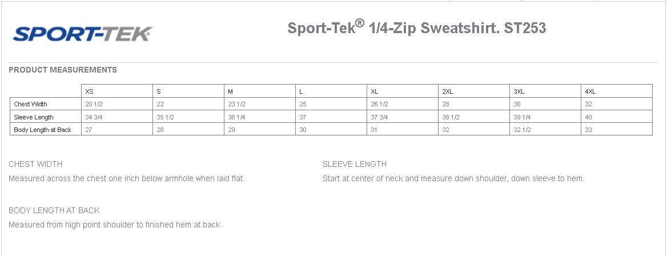Click the S sleeve length cell 35 1/2

(165, 117)
